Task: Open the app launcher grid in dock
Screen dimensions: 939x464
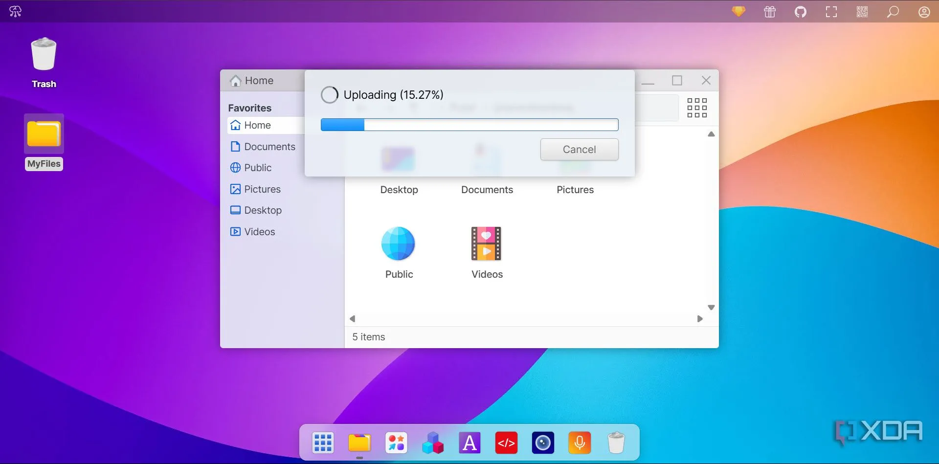Action: pyautogui.click(x=323, y=443)
